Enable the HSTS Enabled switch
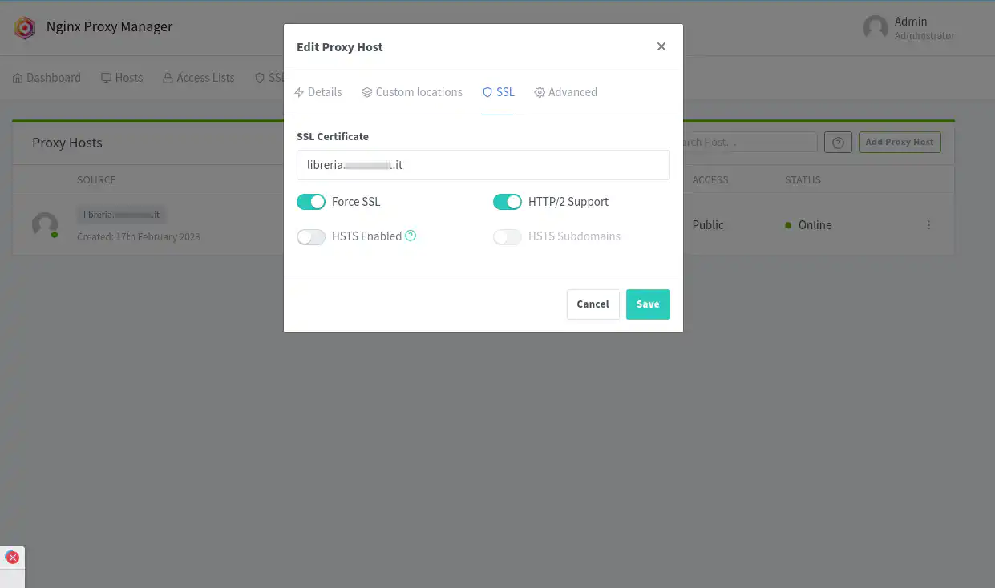The image size is (995, 588). [x=311, y=237]
